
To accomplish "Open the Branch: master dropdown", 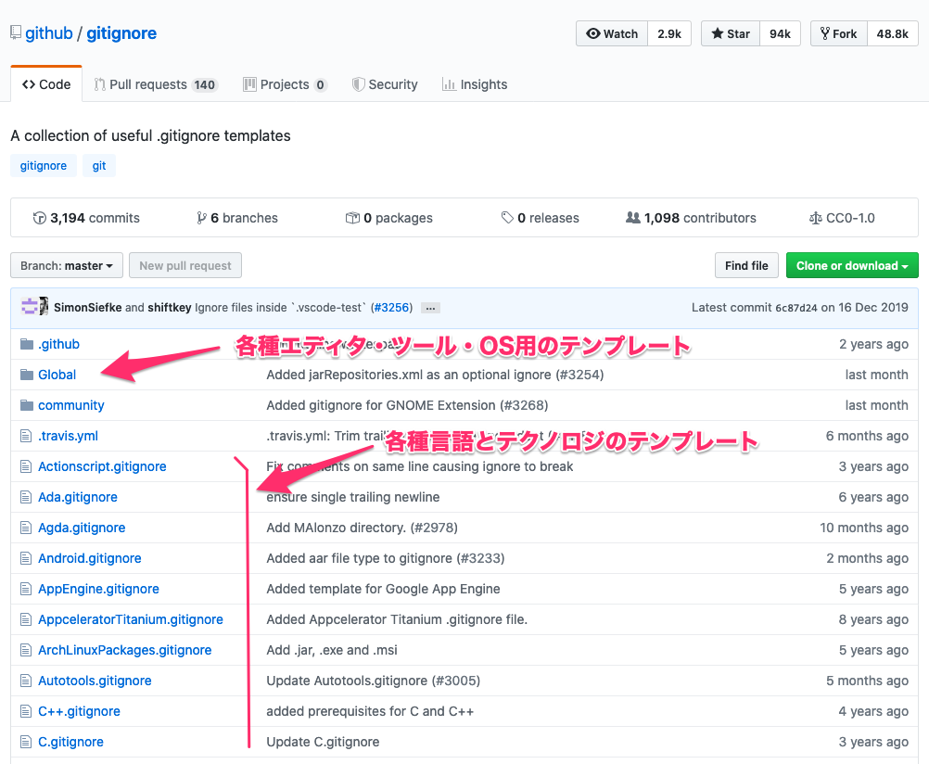I will (x=67, y=265).
